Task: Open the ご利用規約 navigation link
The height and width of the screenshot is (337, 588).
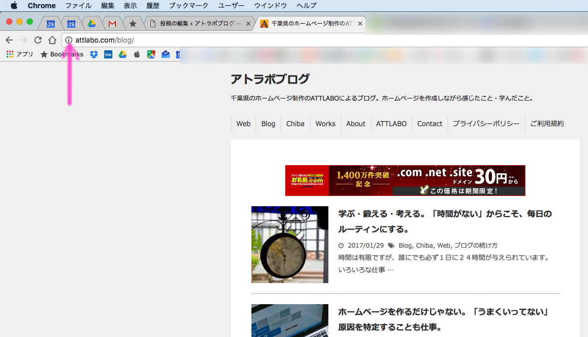Action: pyautogui.click(x=547, y=124)
